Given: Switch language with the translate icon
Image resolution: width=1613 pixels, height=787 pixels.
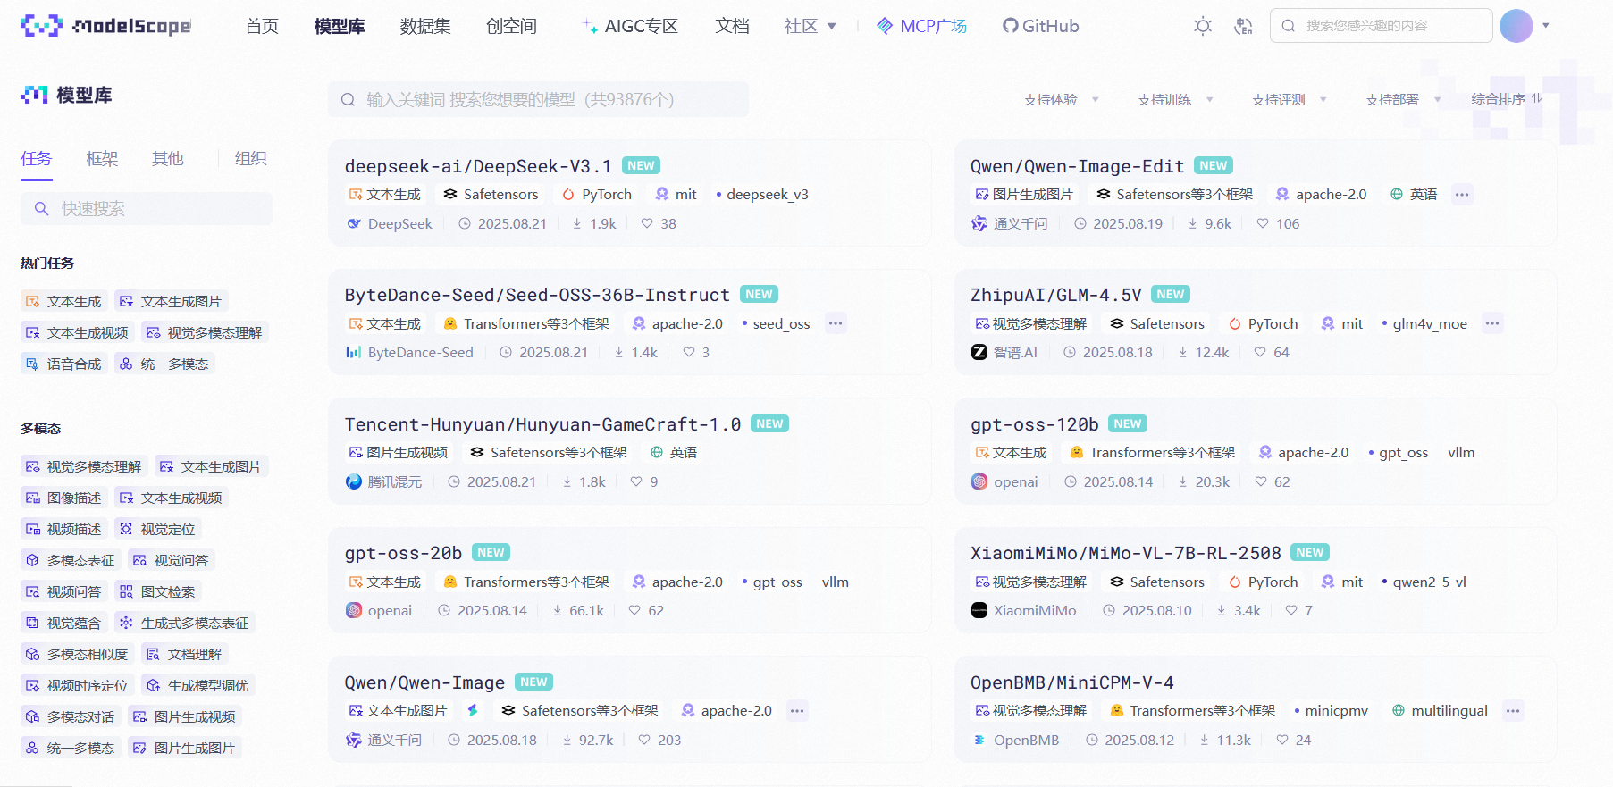Looking at the screenshot, I should (1243, 26).
